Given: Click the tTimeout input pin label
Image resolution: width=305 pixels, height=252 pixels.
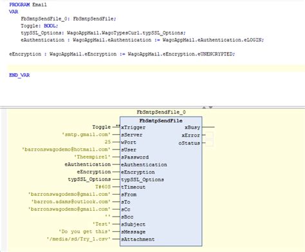Looking at the screenshot, I should [133, 187].
